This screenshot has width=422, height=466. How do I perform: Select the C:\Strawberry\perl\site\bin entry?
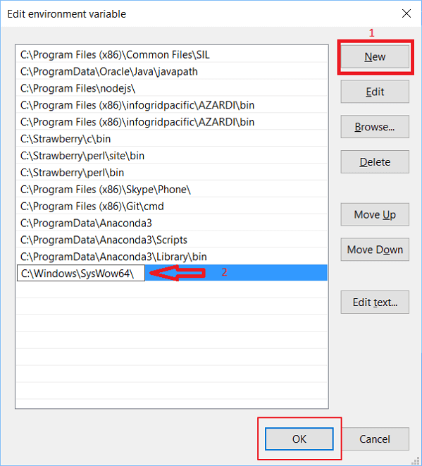click(172, 155)
